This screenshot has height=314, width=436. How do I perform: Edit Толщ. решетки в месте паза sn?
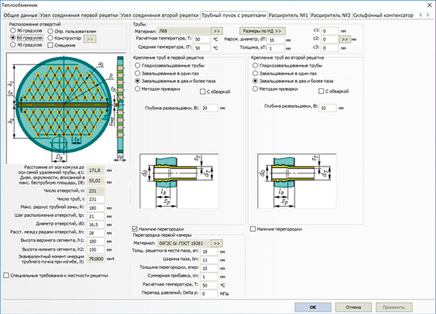click(209, 252)
